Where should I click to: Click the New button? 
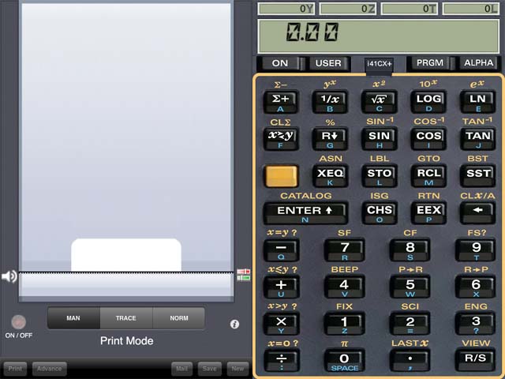click(238, 369)
